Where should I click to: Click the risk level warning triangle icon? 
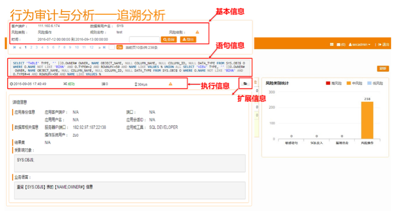197,32
